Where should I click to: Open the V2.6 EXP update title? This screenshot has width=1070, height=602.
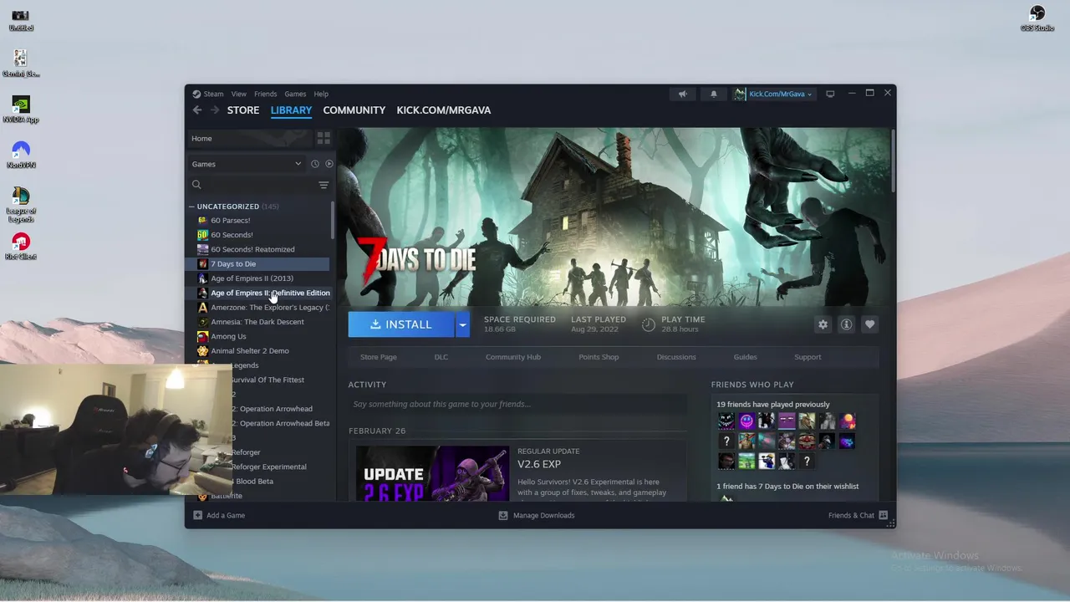(x=539, y=464)
